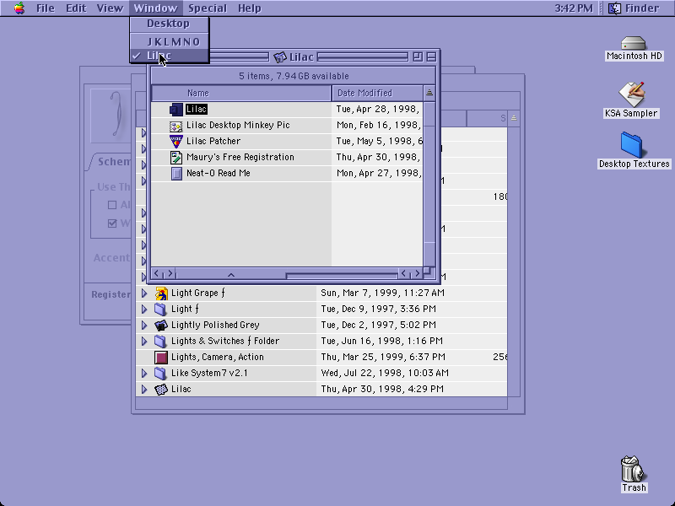Select the Like System7 v2.1 icon
This screenshot has height=506, width=675.
coord(160,374)
